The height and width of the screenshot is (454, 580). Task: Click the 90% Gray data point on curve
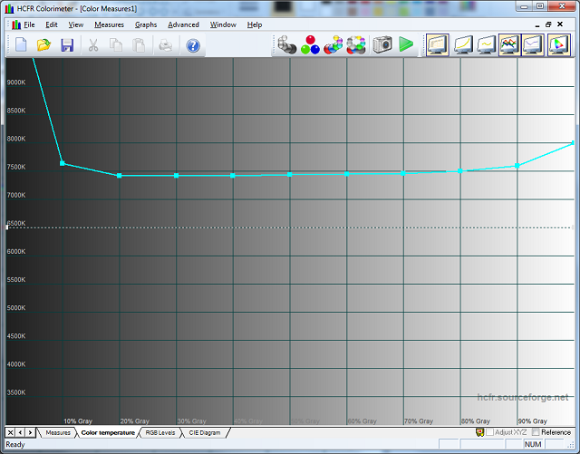(517, 166)
